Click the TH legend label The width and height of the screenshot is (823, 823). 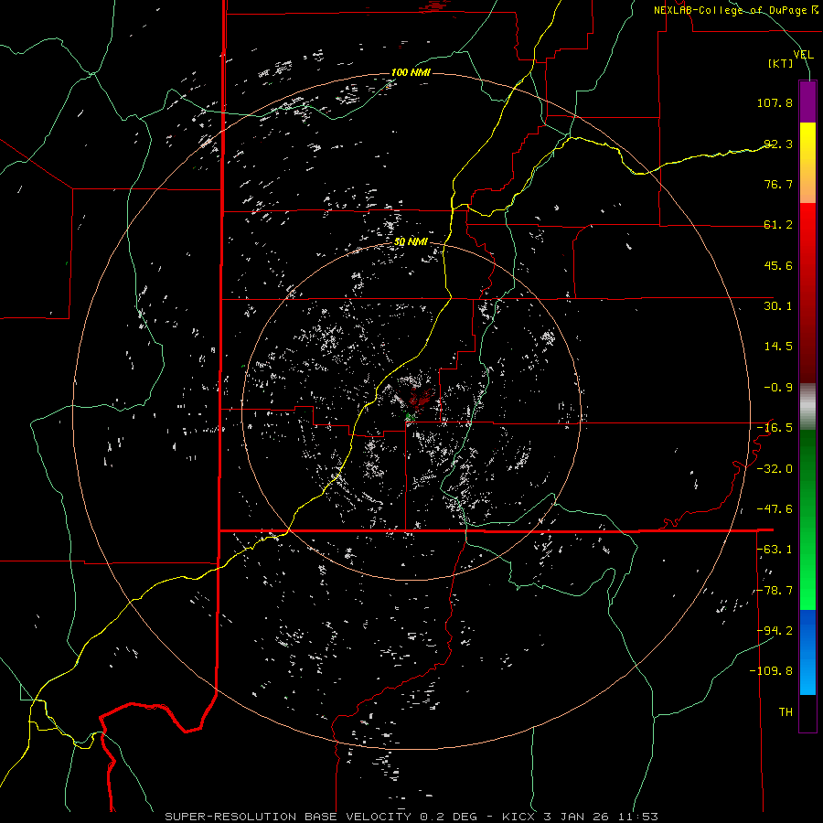click(x=786, y=712)
